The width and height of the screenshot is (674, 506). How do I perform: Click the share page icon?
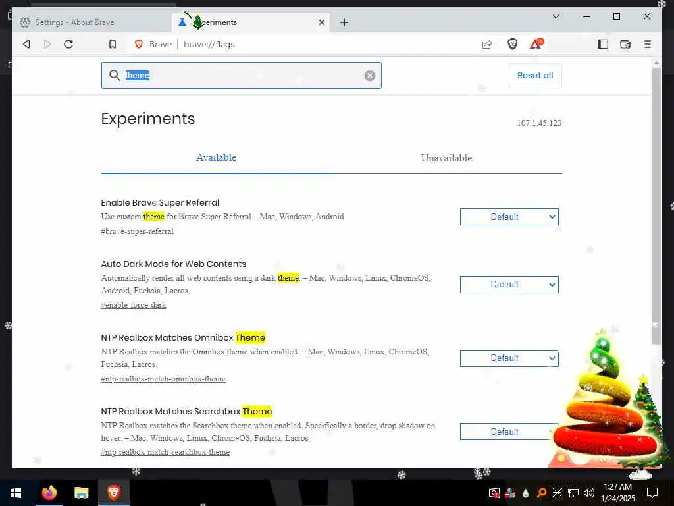487,44
